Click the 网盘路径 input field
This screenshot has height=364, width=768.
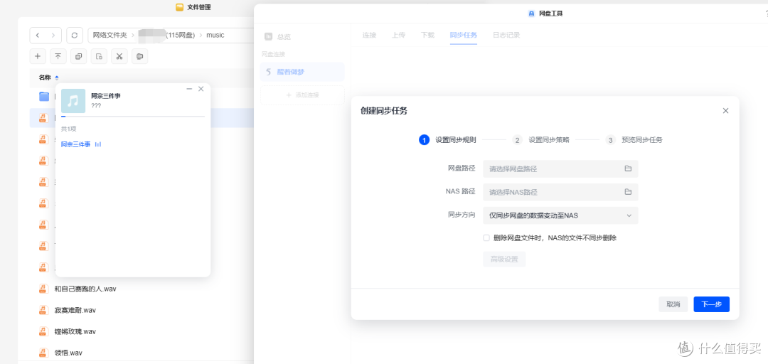pos(560,168)
